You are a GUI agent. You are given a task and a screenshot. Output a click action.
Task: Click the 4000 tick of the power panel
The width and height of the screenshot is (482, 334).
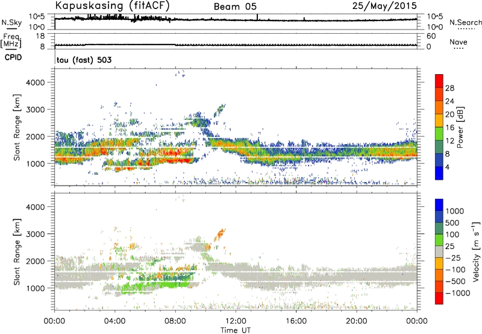(x=35, y=83)
